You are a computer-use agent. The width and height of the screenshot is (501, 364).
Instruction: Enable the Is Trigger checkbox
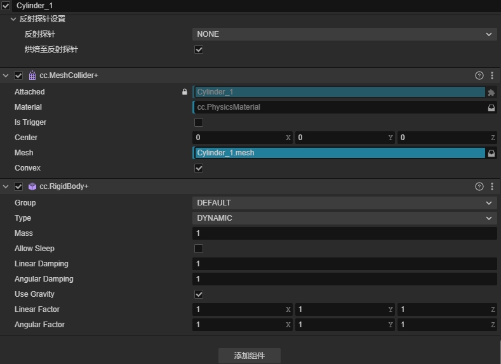point(198,122)
